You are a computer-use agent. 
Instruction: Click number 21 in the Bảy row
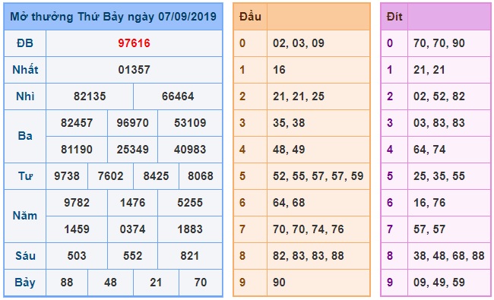156,283
